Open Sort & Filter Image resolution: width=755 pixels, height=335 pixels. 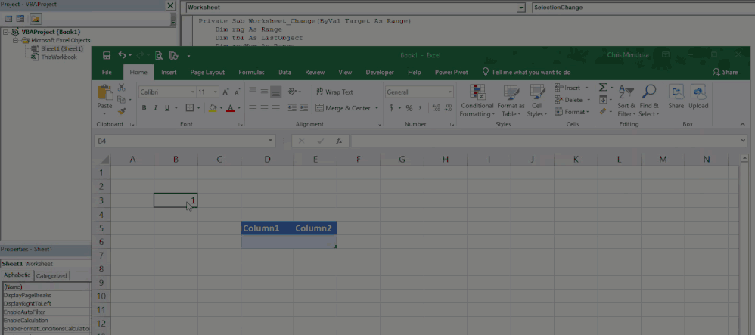[626, 101]
